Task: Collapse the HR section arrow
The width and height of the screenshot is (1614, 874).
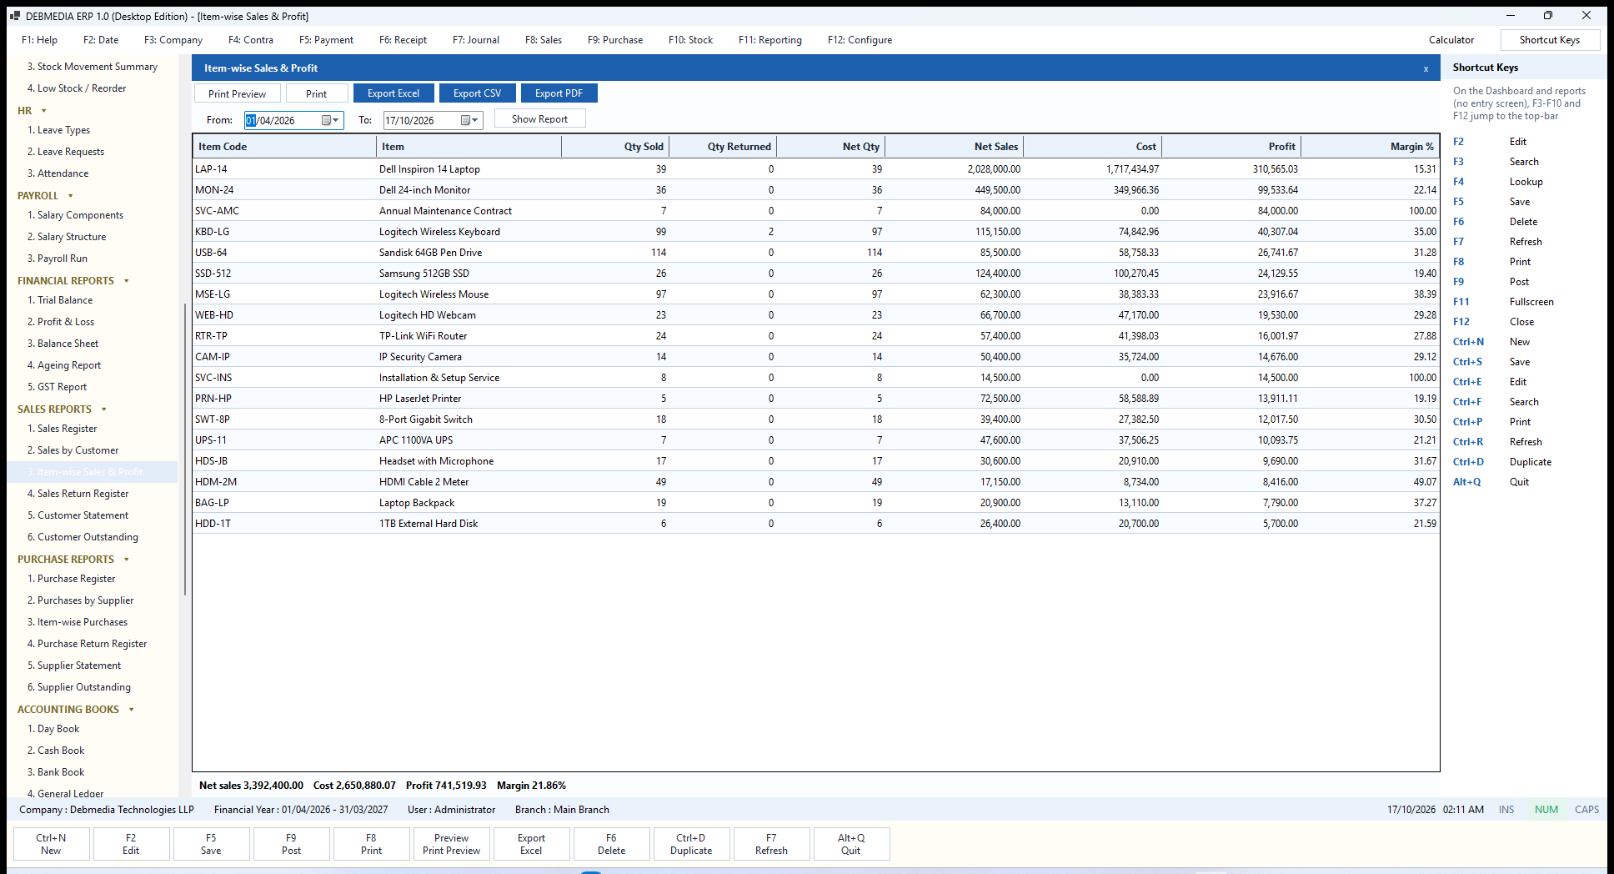Action: (x=44, y=111)
